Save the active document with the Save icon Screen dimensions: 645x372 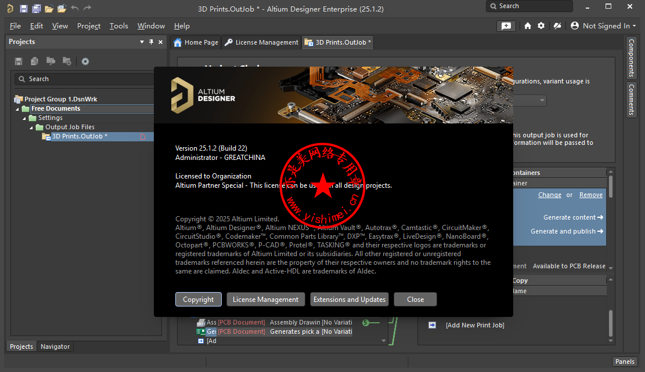click(x=23, y=8)
